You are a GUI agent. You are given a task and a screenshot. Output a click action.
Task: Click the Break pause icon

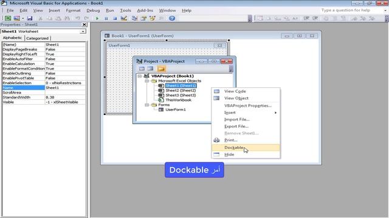point(106,18)
